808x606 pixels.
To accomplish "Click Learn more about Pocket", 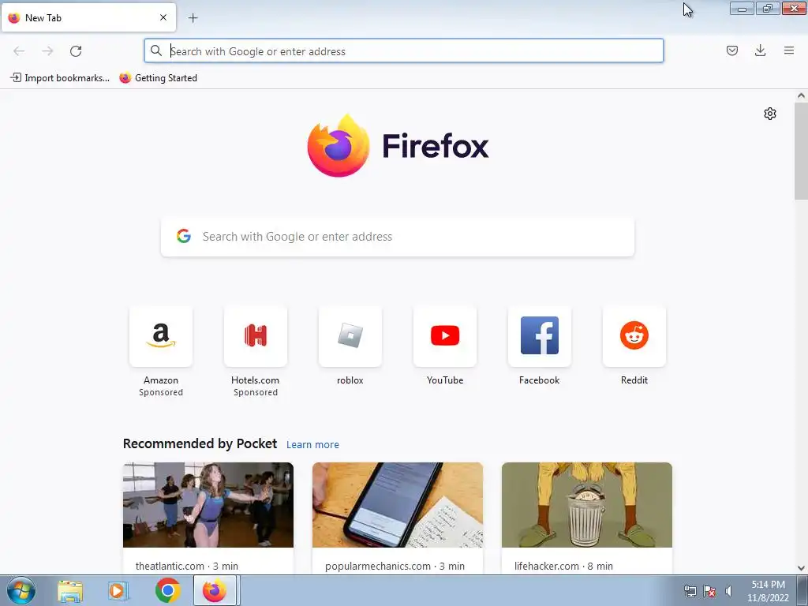I will point(312,444).
